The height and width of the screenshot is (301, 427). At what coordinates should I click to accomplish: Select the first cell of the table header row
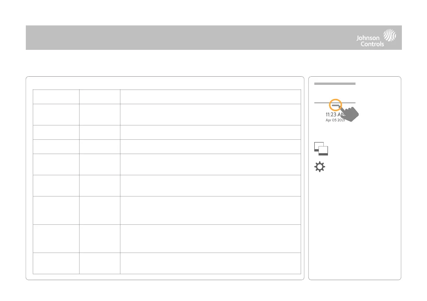click(x=56, y=97)
